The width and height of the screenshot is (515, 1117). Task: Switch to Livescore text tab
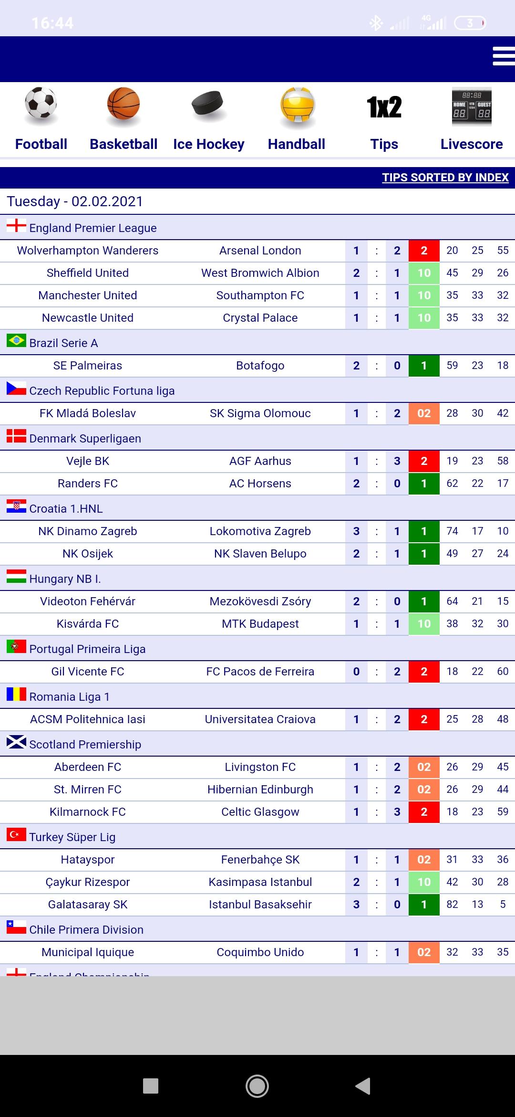point(471,144)
